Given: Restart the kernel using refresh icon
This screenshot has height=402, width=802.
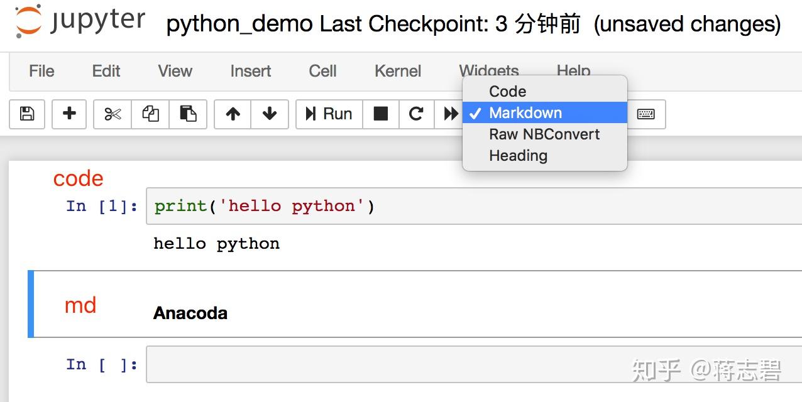Looking at the screenshot, I should point(416,114).
